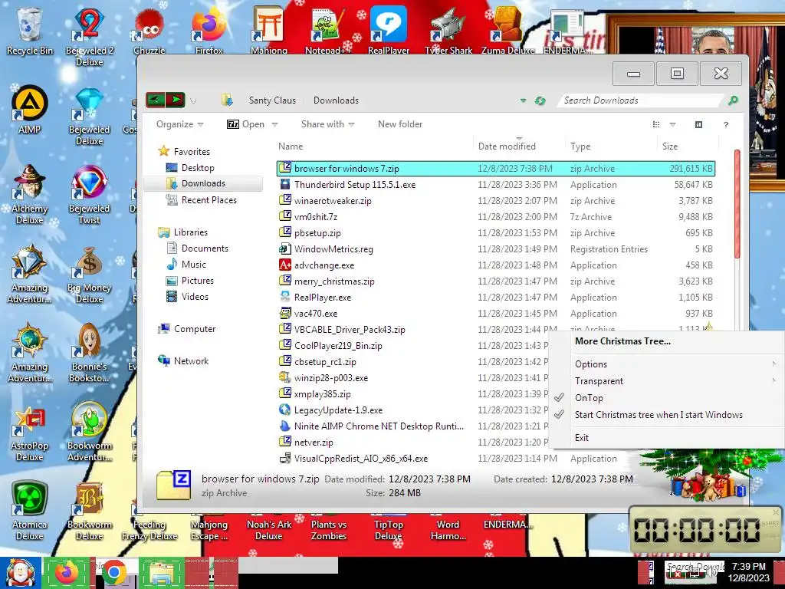Select Desktop in Favorites
Screen dimensions: 785x589
(198, 168)
